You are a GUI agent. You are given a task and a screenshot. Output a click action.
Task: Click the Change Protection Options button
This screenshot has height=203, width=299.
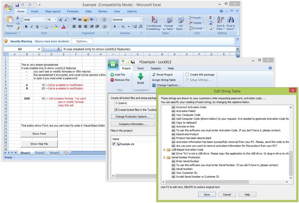pyautogui.click(x=133, y=117)
